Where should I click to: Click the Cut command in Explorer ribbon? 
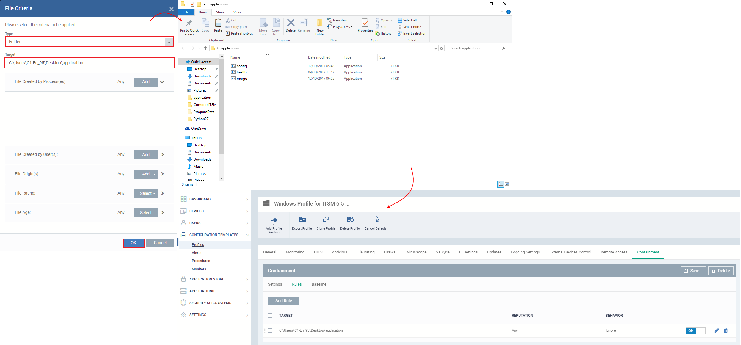(x=231, y=20)
